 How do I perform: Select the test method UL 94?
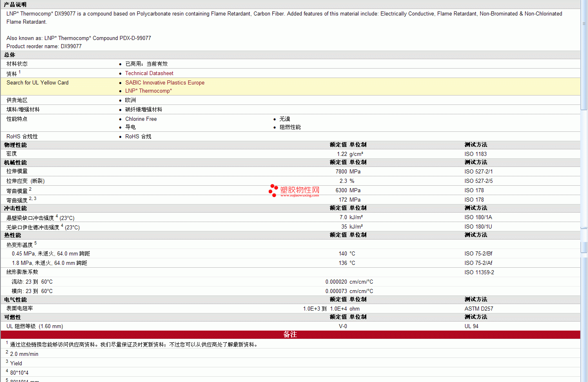(471, 326)
